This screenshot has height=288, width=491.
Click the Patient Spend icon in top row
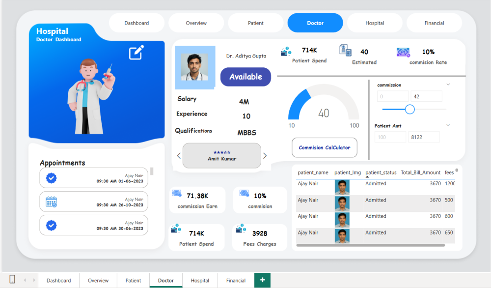pyautogui.click(x=286, y=52)
